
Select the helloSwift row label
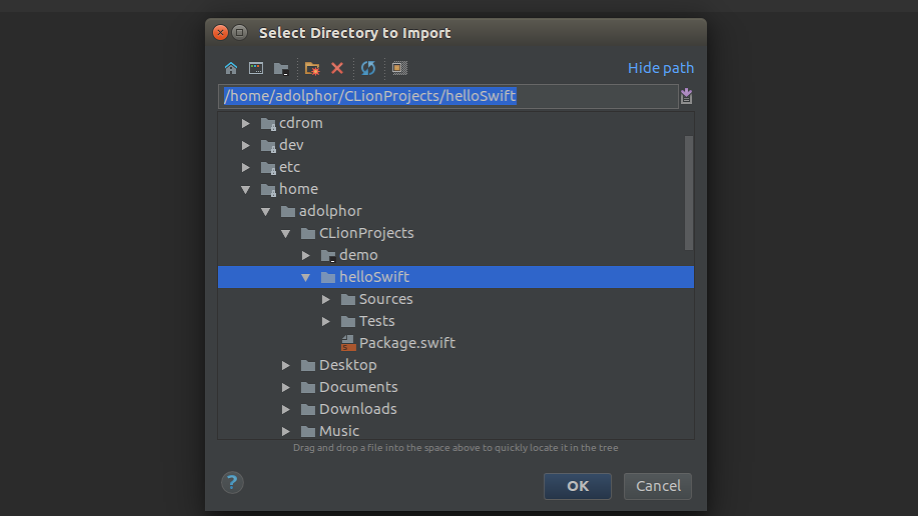(x=374, y=277)
